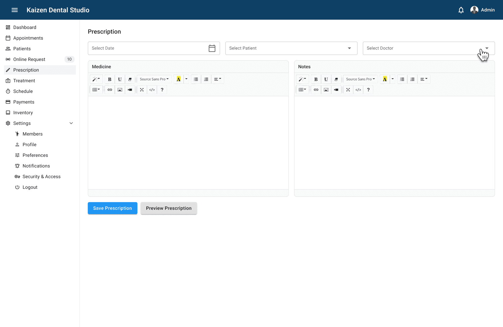Image resolution: width=503 pixels, height=327 pixels.
Task: Click the calendar icon in Select Date
Action: [x=212, y=48]
